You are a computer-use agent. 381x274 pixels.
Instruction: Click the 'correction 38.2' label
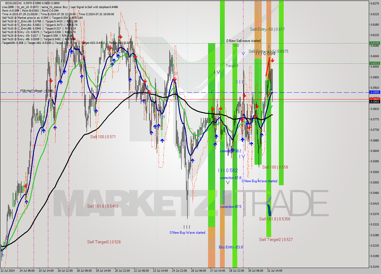click(231, 151)
